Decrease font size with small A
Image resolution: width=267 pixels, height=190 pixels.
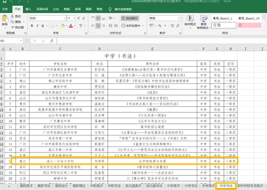[84, 18]
